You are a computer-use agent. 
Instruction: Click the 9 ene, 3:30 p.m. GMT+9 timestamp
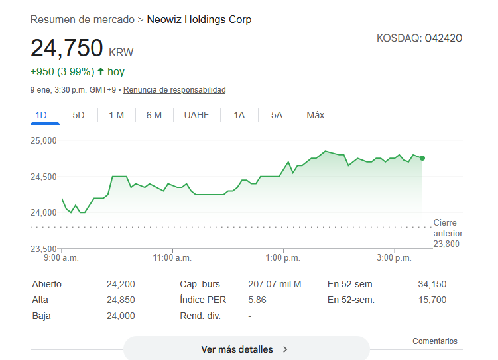click(73, 90)
